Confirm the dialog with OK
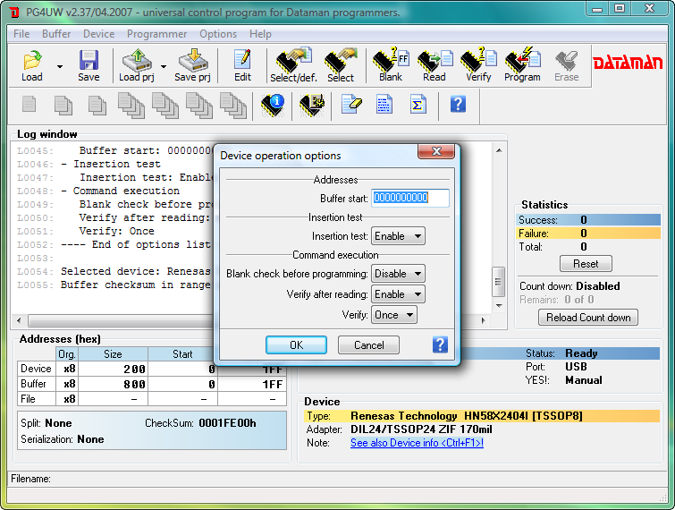Screen dimensions: 675x510 pos(296,344)
